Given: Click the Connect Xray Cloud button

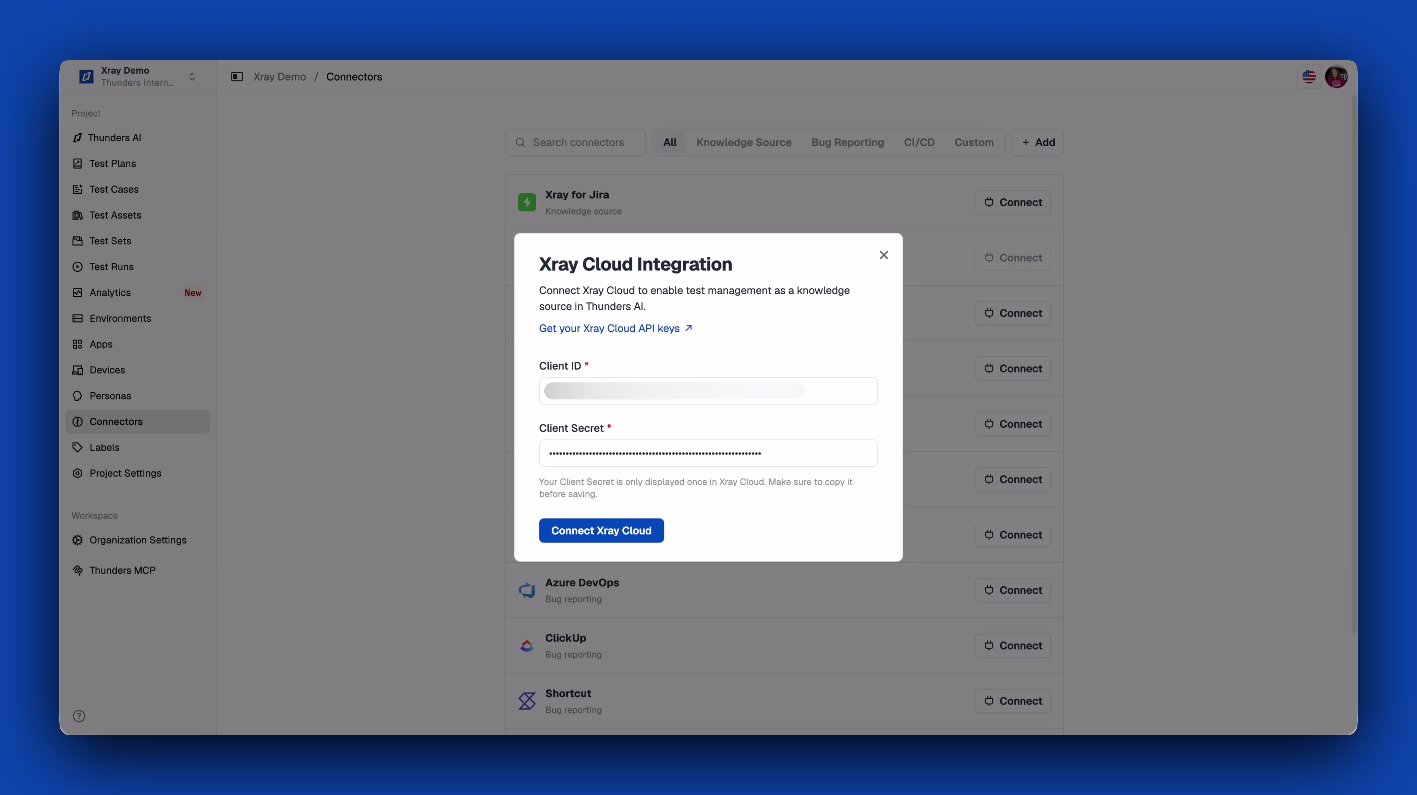Looking at the screenshot, I should (x=601, y=530).
